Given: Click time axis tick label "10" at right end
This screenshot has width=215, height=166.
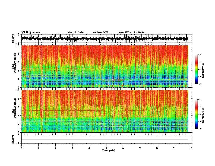Looking at the screenshot, I should tap(191, 148).
